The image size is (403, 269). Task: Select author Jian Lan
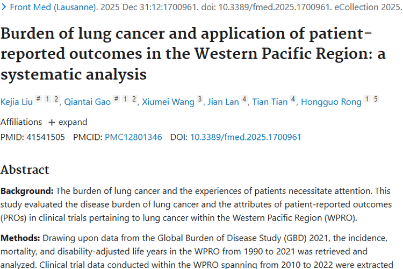(223, 102)
